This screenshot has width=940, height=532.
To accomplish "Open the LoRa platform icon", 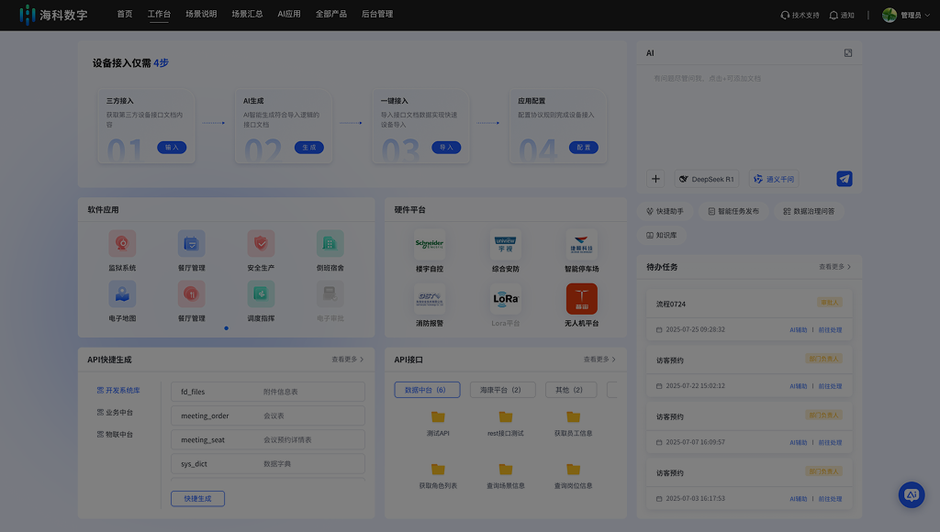I will (x=506, y=299).
